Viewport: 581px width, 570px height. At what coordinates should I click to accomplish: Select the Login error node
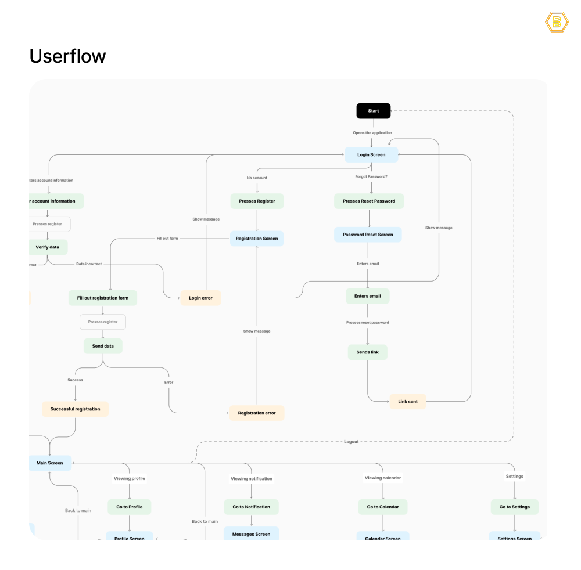pos(200,298)
